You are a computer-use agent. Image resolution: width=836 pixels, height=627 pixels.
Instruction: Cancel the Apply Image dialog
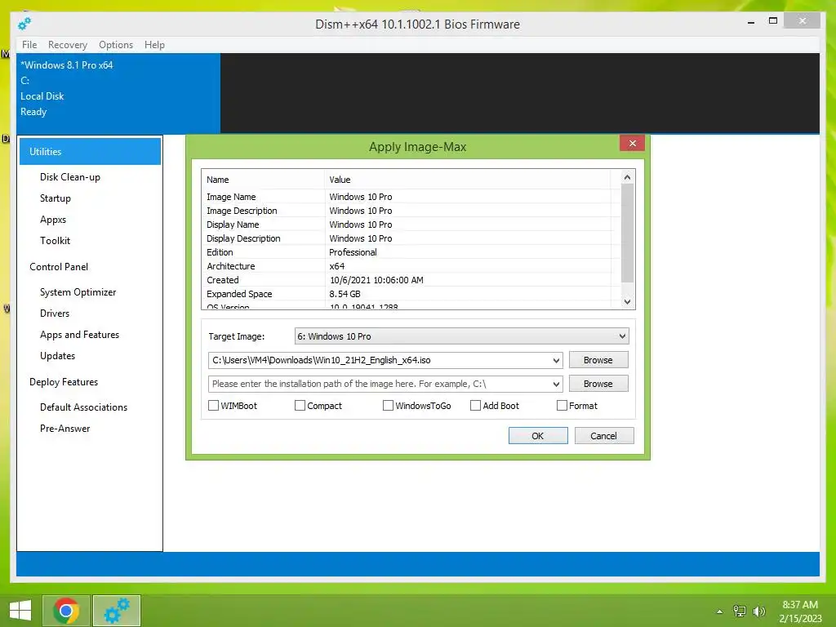pos(603,436)
